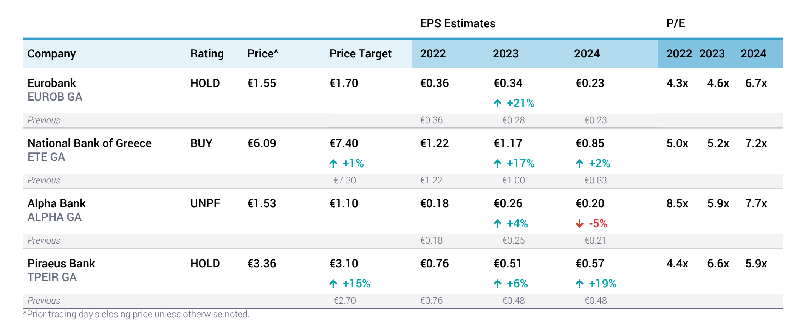
Task: Select the ETE GA ticker
Action: click(x=46, y=157)
